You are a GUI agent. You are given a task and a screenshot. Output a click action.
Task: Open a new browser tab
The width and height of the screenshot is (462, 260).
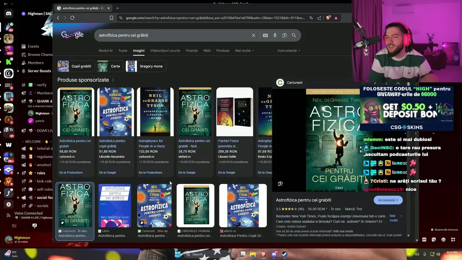(x=117, y=8)
